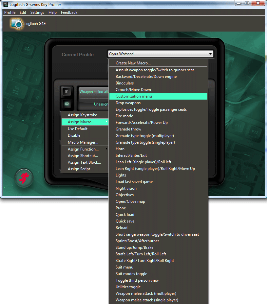Screen dimensions: 267x304
Task: Select Create New Macro... entry
Action: pos(159,63)
